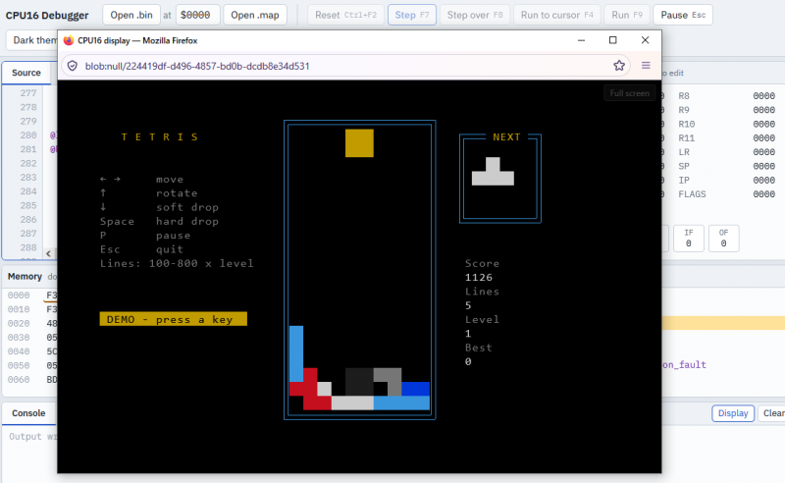The height and width of the screenshot is (483, 785).
Task: Click memory address row 0030
Action: point(19,337)
